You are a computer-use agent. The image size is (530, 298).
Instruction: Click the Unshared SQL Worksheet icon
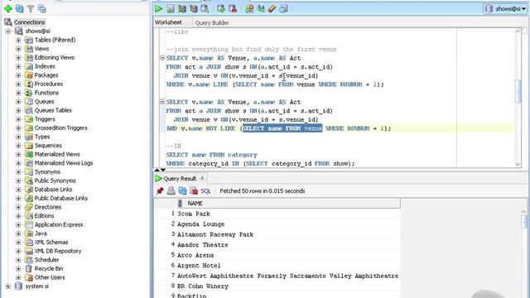pos(249,9)
